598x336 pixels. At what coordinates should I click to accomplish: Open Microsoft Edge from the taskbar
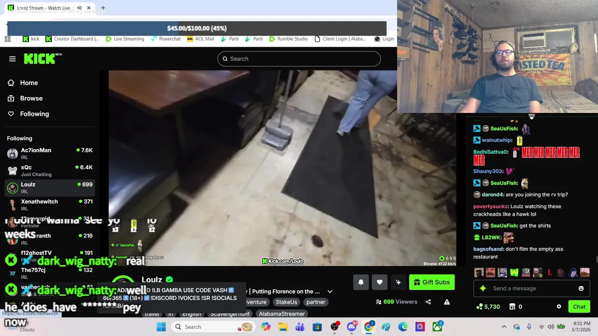point(403,327)
